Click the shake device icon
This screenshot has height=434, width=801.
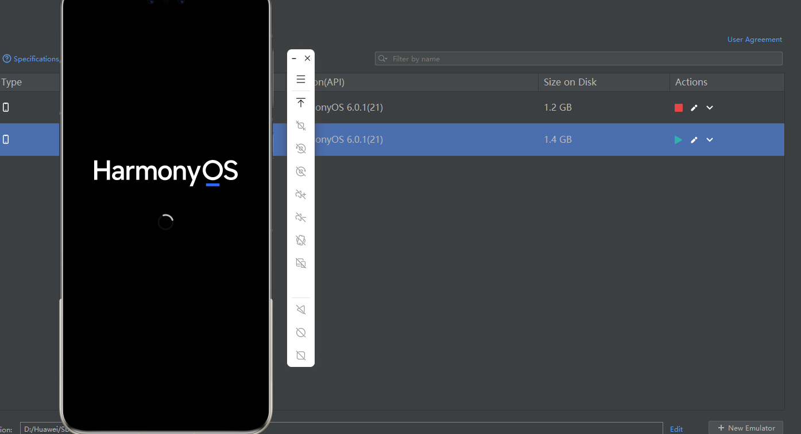click(x=301, y=240)
